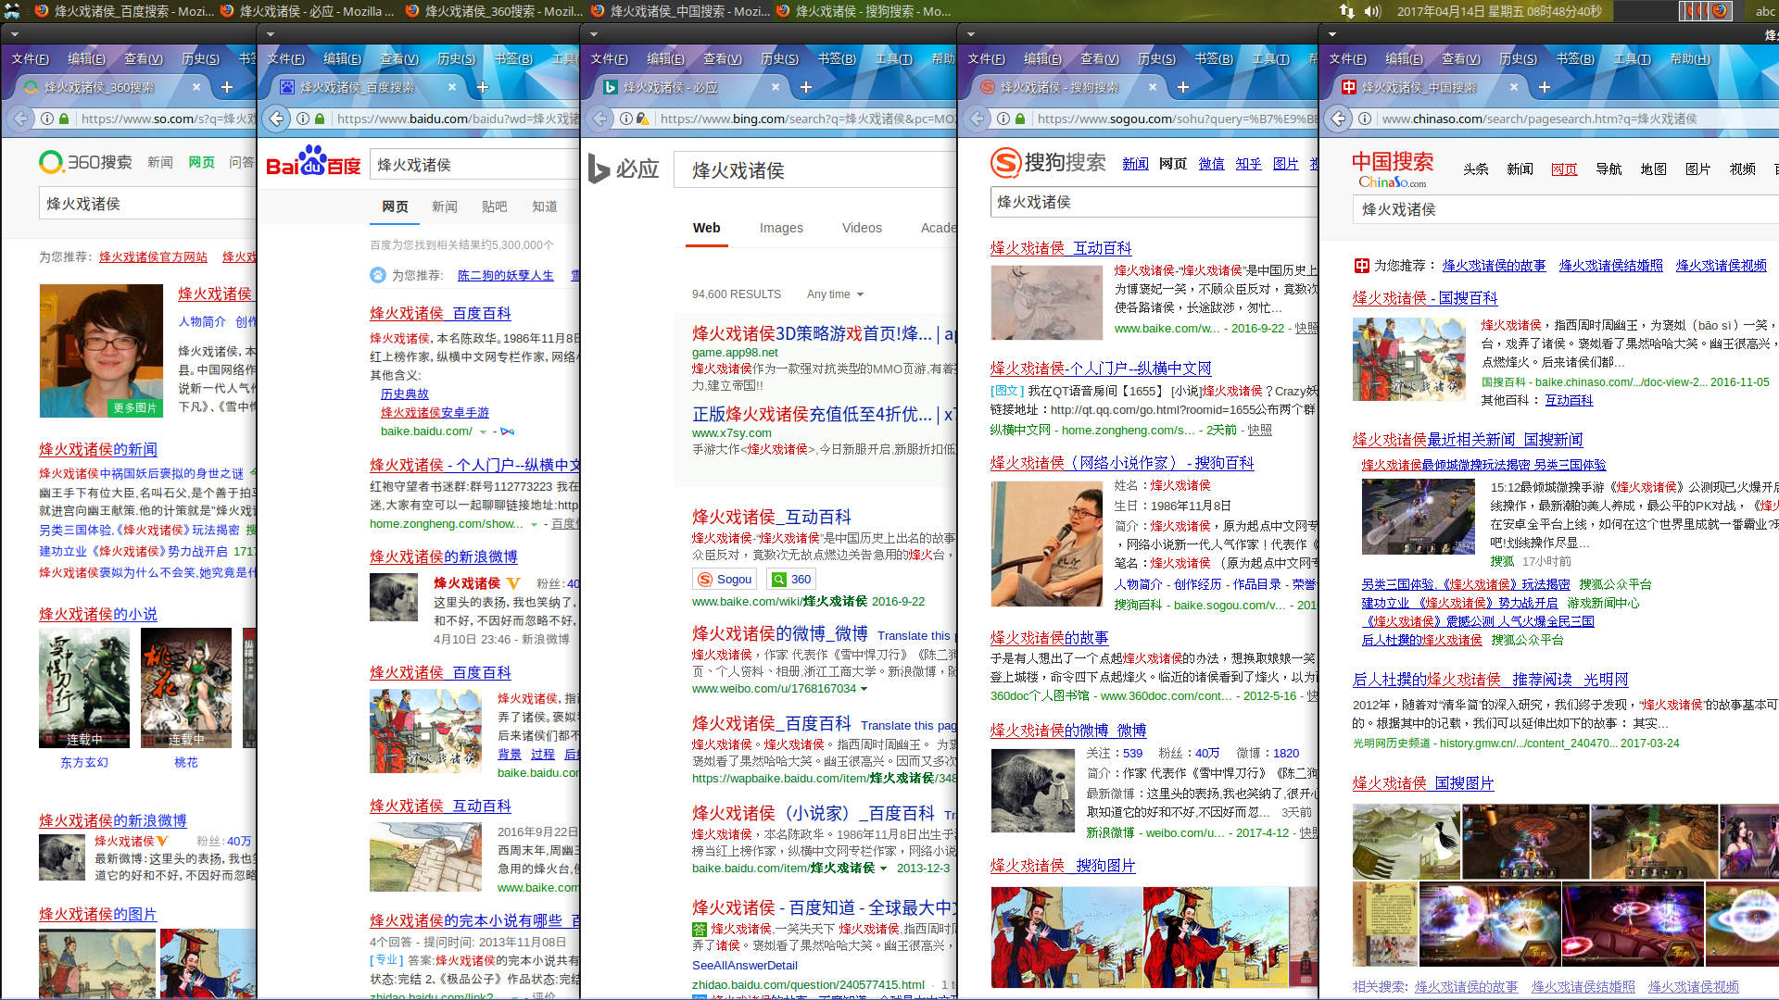1779x1000 pixels.
Task: Open window menu arrow of Sogou window
Action: tap(971, 35)
